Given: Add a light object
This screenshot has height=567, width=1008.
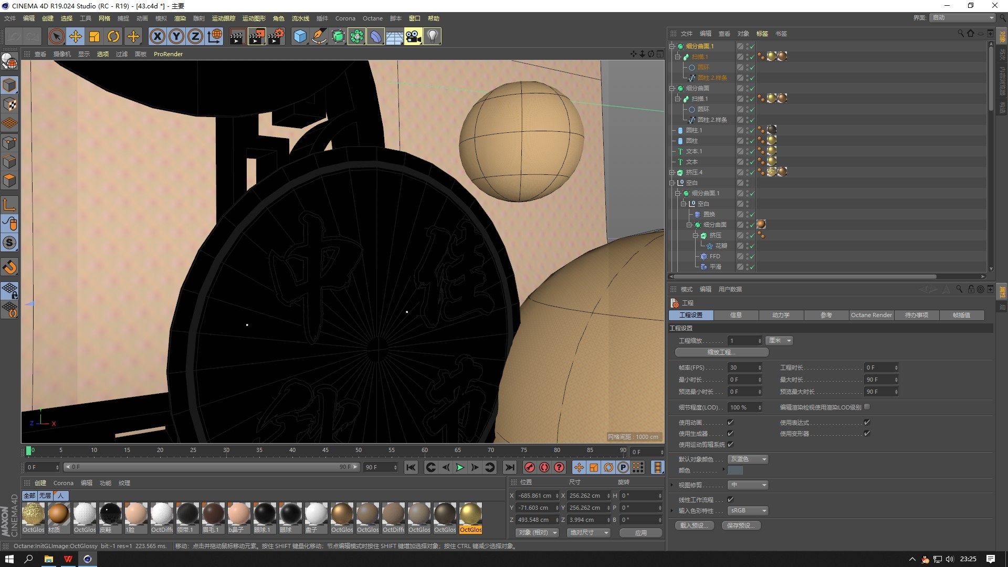Looking at the screenshot, I should pos(432,36).
